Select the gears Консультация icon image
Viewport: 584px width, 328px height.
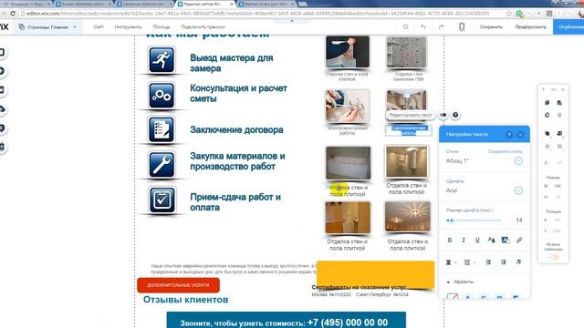tap(162, 96)
